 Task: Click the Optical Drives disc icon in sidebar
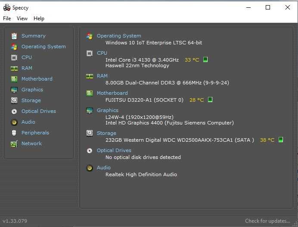(14, 112)
